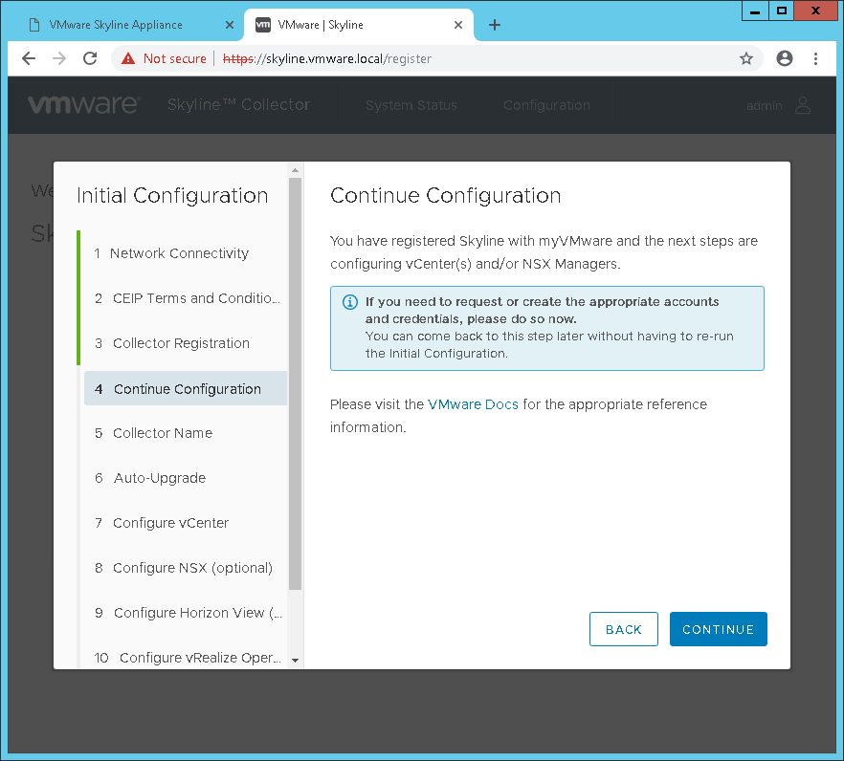Open the Chrome profile account icon
This screenshot has width=844, height=761.
[x=785, y=58]
